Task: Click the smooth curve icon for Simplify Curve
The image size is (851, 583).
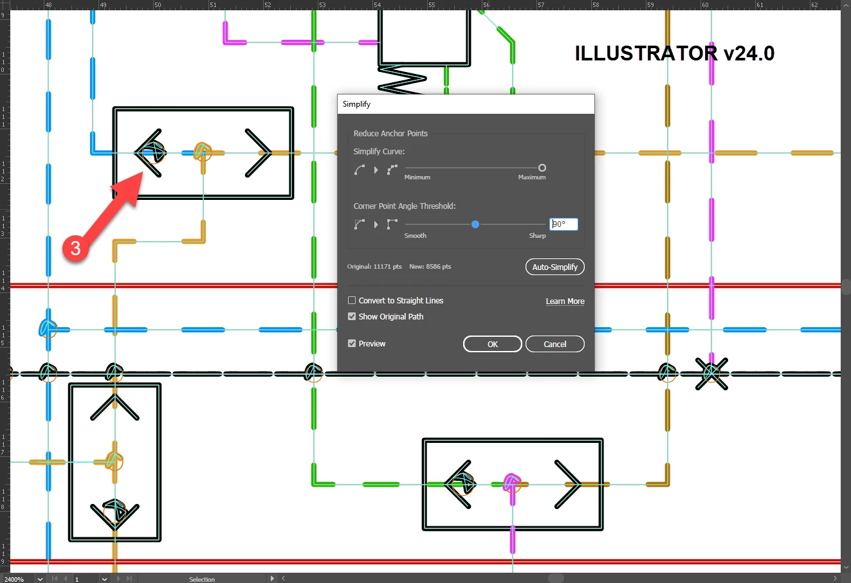Action: 360,170
